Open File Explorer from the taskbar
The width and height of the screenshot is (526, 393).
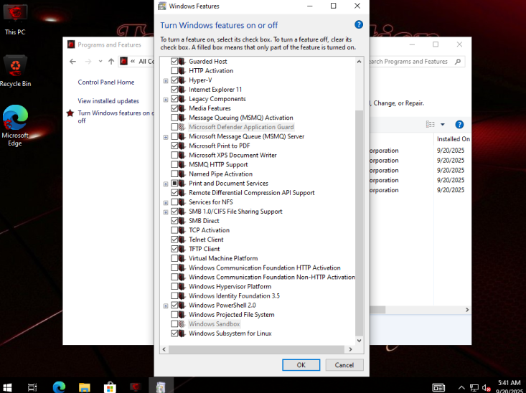(85, 387)
